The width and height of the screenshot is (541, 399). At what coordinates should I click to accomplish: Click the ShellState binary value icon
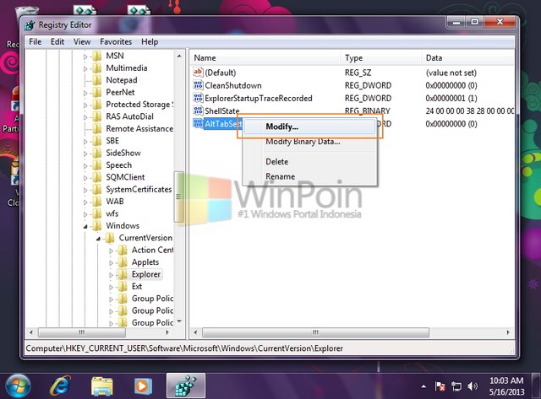pos(198,111)
